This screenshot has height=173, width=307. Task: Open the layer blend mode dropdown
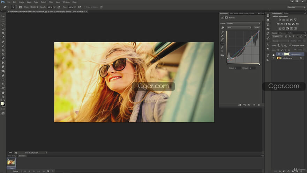point(280,41)
